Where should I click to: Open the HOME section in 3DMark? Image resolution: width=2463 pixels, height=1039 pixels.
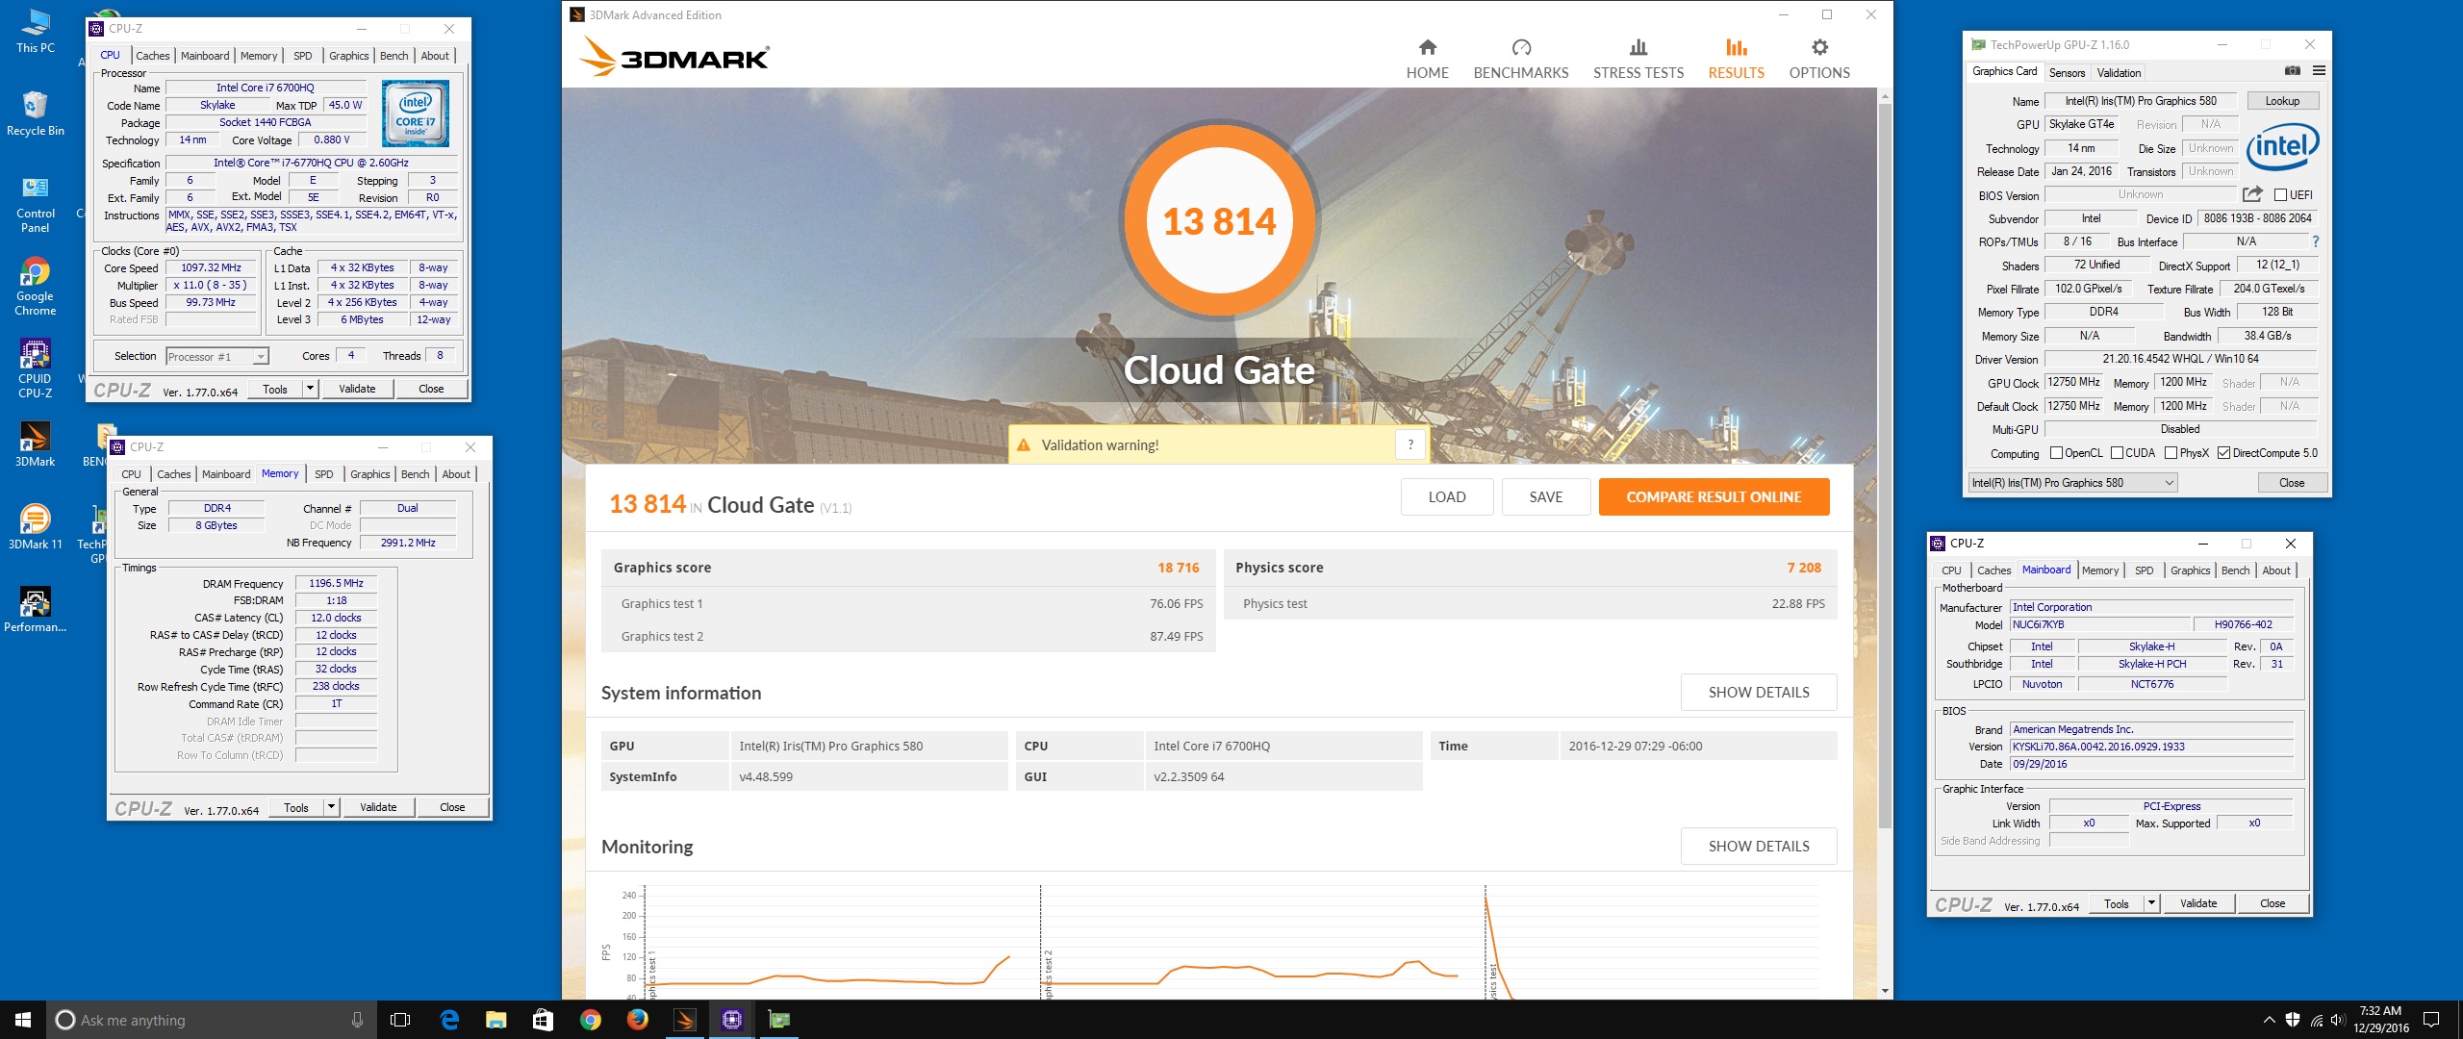(1427, 59)
